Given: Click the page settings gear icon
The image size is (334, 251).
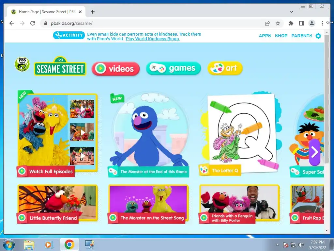Looking at the screenshot, I should [x=318, y=36].
